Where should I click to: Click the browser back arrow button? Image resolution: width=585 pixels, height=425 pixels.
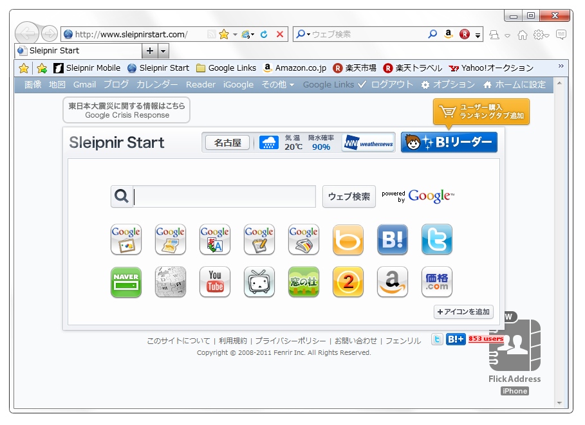coord(27,34)
